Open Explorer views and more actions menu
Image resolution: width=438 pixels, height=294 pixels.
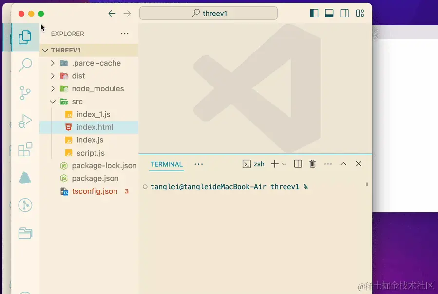(x=125, y=34)
